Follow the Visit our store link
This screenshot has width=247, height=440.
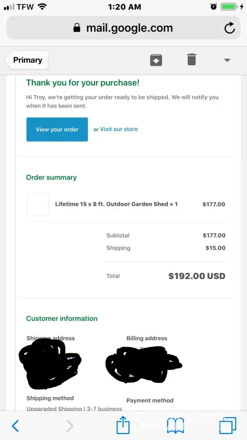pyautogui.click(x=119, y=129)
